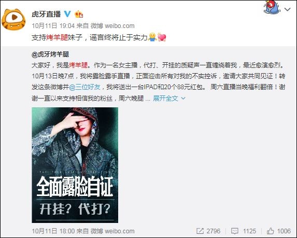Click red 烤羊腿 keyword in quoted post
Viewport: 297px width, 238px height.
[78, 65]
